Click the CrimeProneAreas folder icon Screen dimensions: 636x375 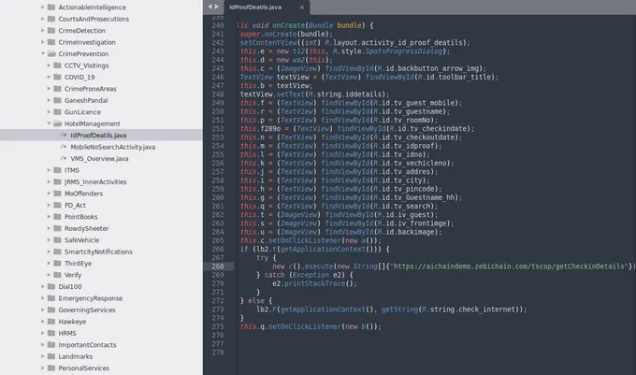(x=58, y=89)
